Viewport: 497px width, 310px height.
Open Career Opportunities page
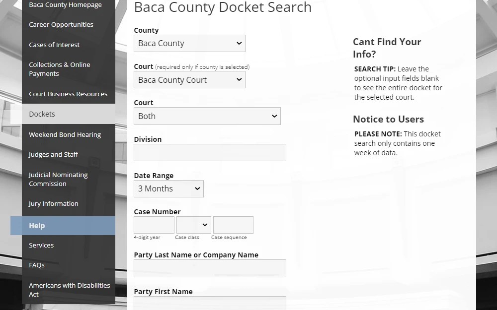pos(61,25)
